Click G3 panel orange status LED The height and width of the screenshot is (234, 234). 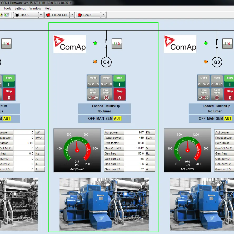pyautogui.click(x=206, y=62)
